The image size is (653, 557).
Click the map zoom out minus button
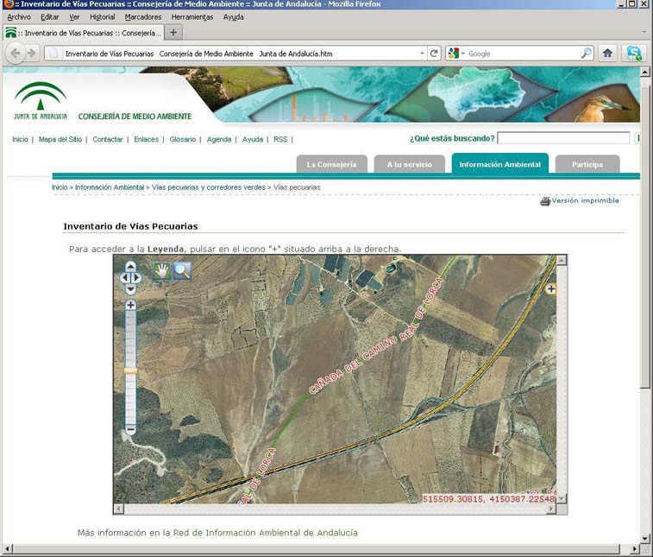pos(130,429)
